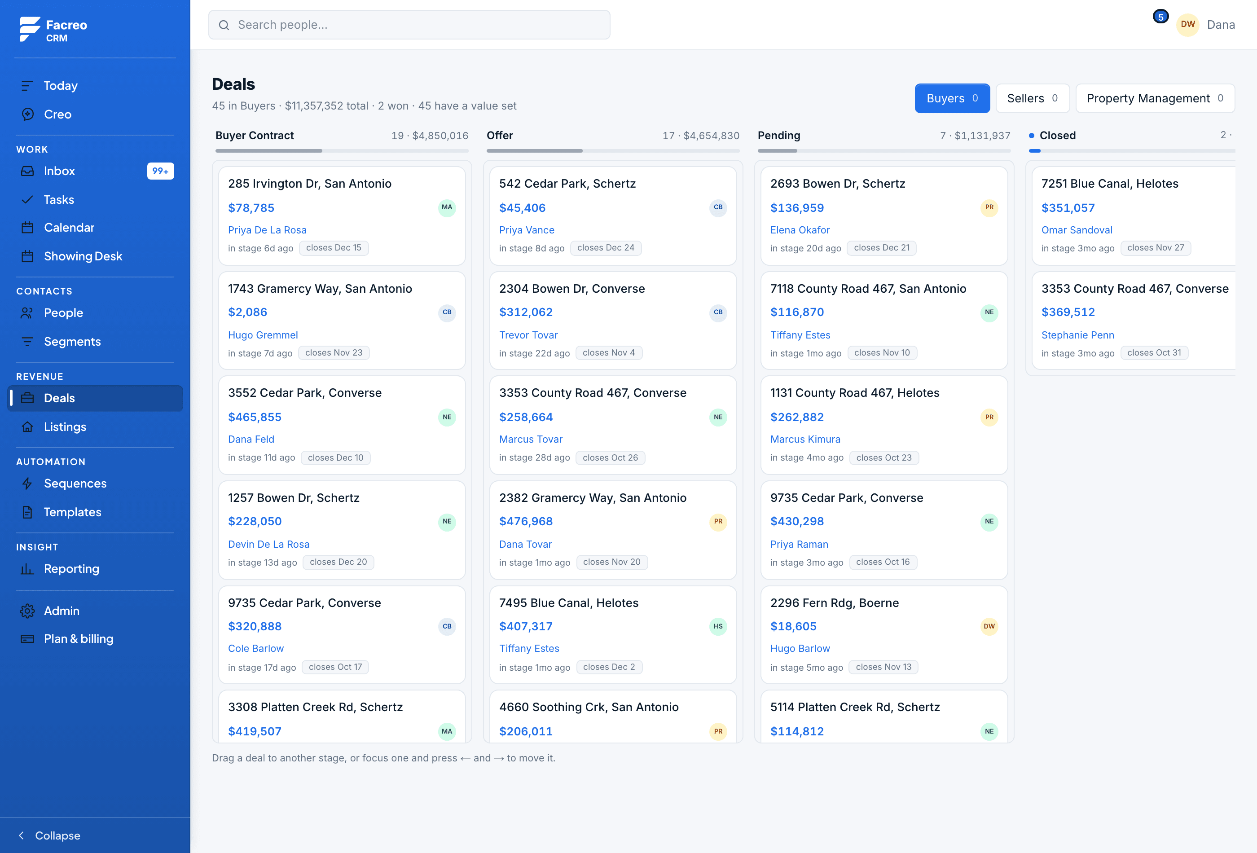Click the People contacts icon
1257x853 pixels.
27,312
